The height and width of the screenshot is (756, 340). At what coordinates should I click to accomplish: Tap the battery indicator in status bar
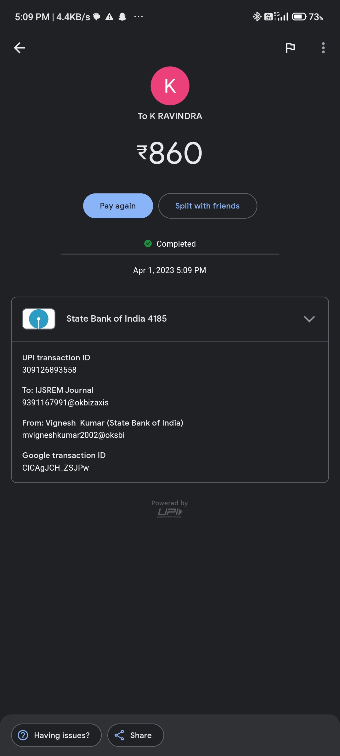tap(299, 16)
